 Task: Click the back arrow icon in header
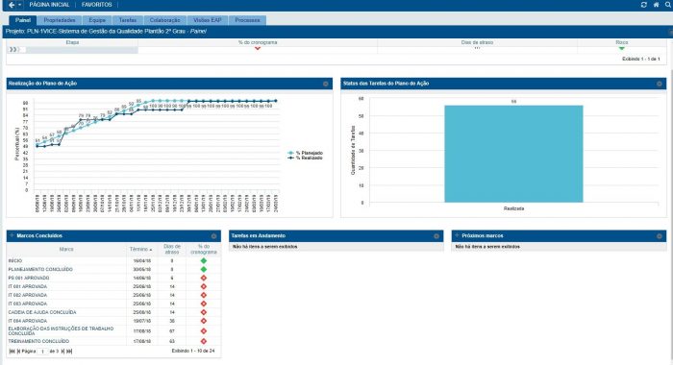pyautogui.click(x=12, y=5)
